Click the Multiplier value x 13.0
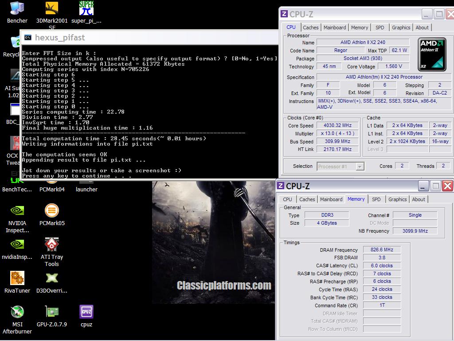Screen dimensions: 454x341 coord(337,133)
